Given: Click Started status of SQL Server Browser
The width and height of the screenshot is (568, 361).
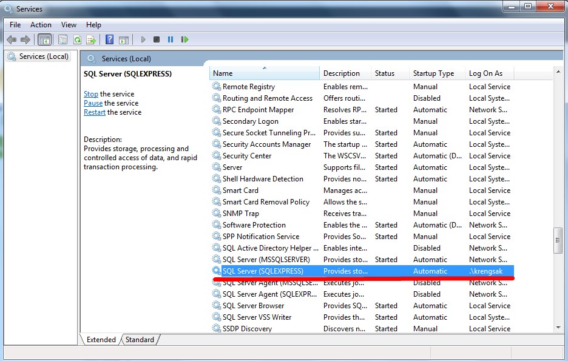Looking at the screenshot, I should coord(386,306).
